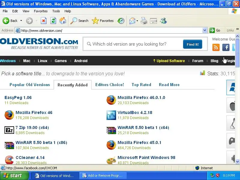Open the File menu
The height and width of the screenshot is (180, 240).
[x=5, y=11]
